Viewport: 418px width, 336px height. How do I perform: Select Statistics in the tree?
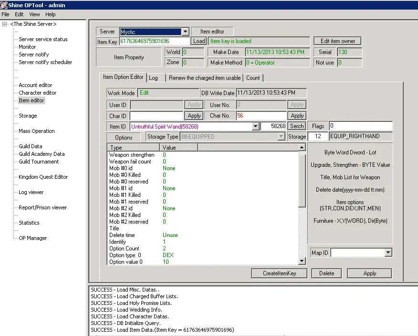click(29, 223)
